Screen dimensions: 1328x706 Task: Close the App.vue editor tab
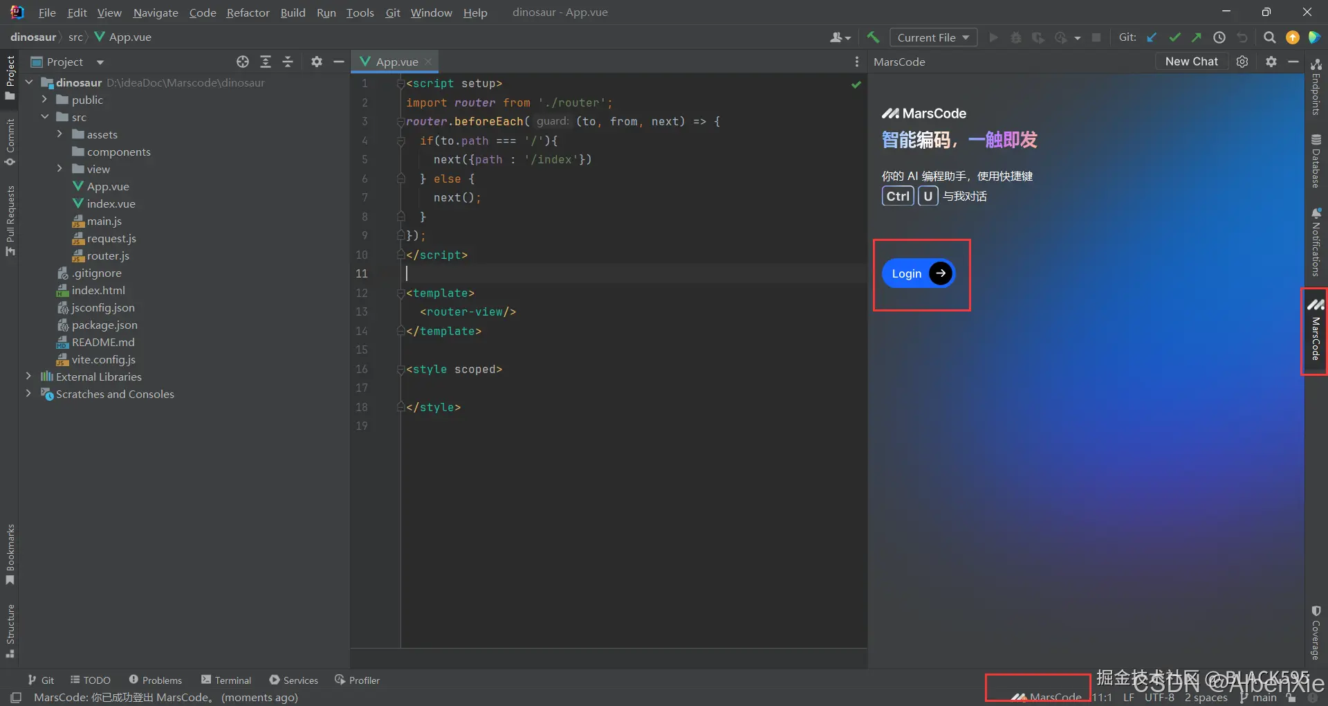point(428,62)
